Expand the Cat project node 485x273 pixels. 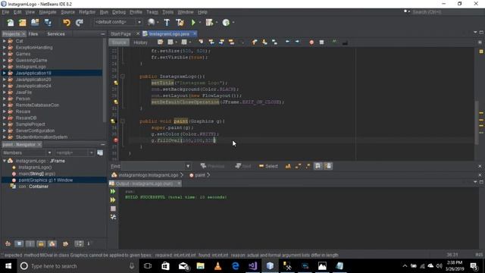5,41
